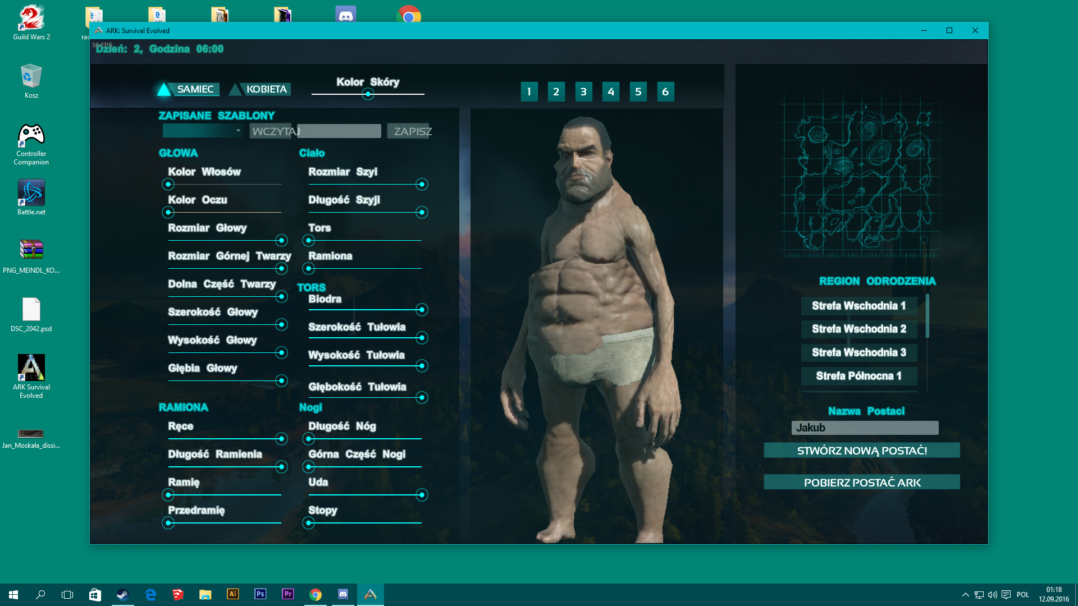The image size is (1078, 606).
Task: Select Strefa Północna 1 spawn region
Action: 859,376
